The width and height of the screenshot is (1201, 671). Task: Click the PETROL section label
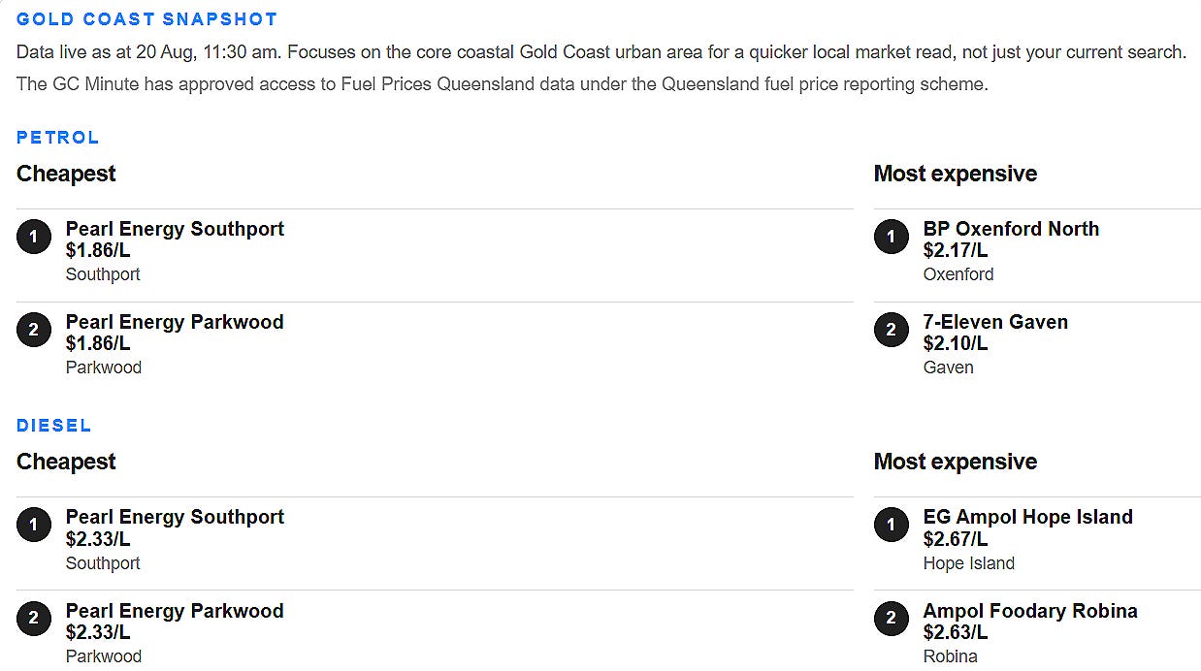58,138
